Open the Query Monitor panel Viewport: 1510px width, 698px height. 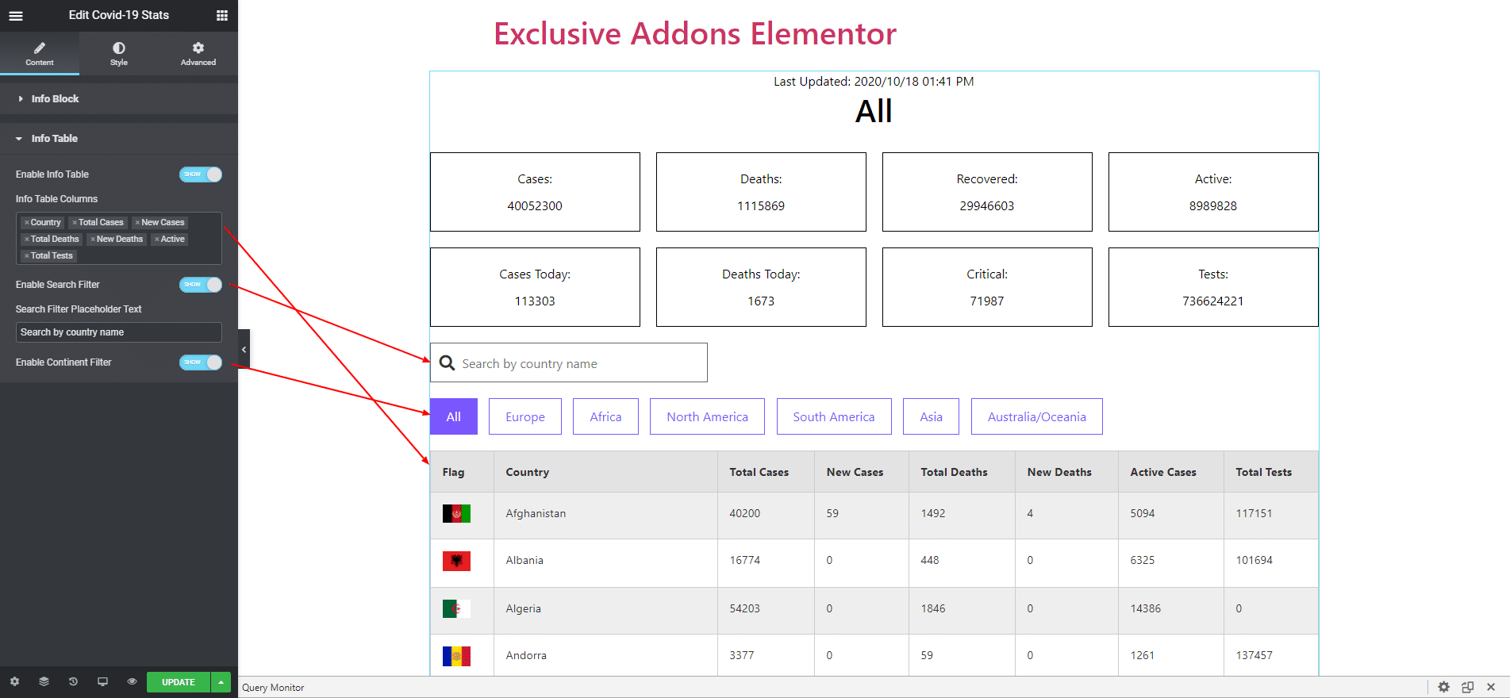pos(273,688)
